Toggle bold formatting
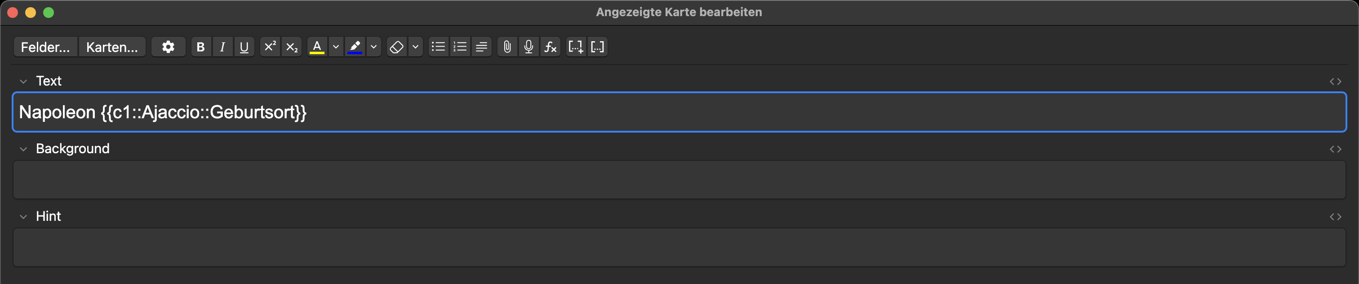The image size is (1359, 284). coord(200,47)
